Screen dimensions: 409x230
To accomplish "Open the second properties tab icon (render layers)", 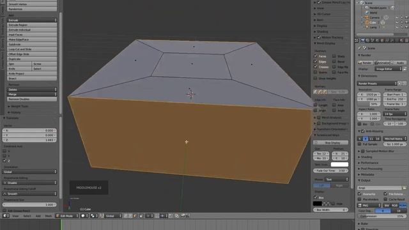I will click(x=367, y=40).
